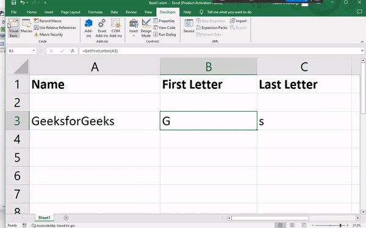Click the formula bar with GetFirstLetter
Screen dimensions: 366x228
click(x=220, y=51)
